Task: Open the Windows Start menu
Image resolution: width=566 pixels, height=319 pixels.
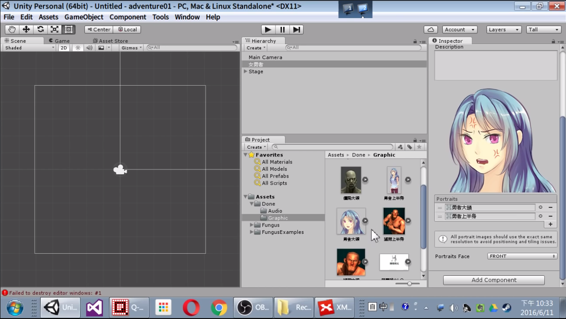Action: click(15, 308)
